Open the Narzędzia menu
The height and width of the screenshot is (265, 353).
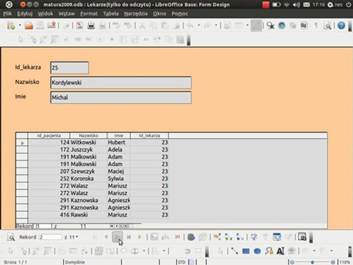(136, 14)
